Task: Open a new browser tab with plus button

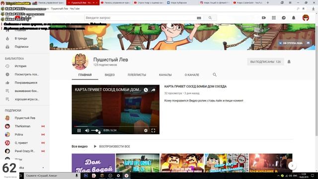Action: [268, 2]
